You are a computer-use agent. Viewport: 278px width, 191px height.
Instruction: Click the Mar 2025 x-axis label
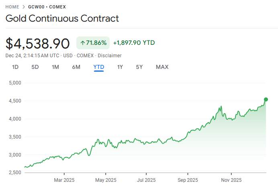[x=64, y=180]
